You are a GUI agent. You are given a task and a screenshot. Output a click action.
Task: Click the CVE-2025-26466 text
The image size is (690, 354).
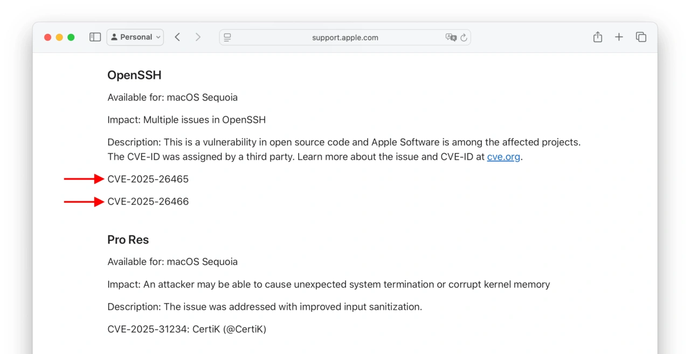[x=148, y=202]
